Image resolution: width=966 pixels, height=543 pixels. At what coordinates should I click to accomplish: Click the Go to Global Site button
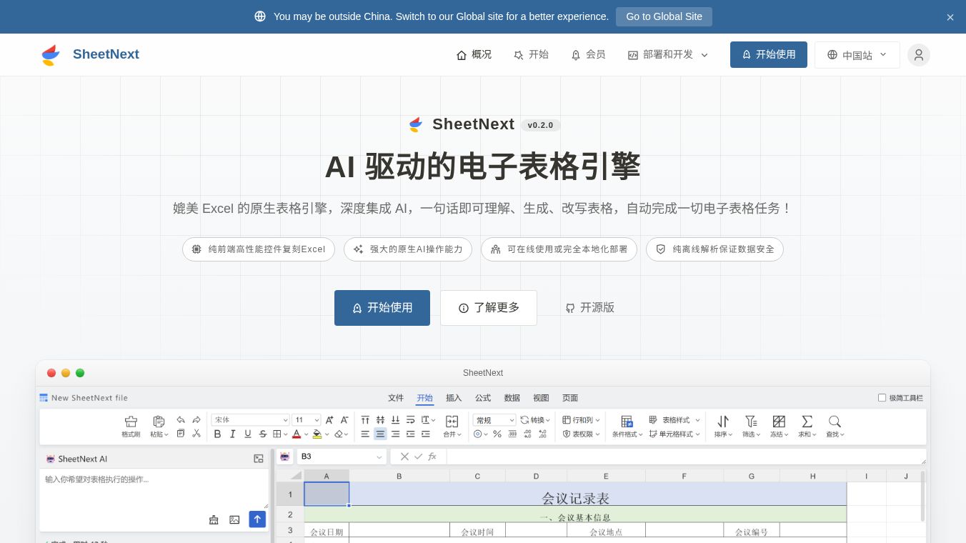pos(664,16)
